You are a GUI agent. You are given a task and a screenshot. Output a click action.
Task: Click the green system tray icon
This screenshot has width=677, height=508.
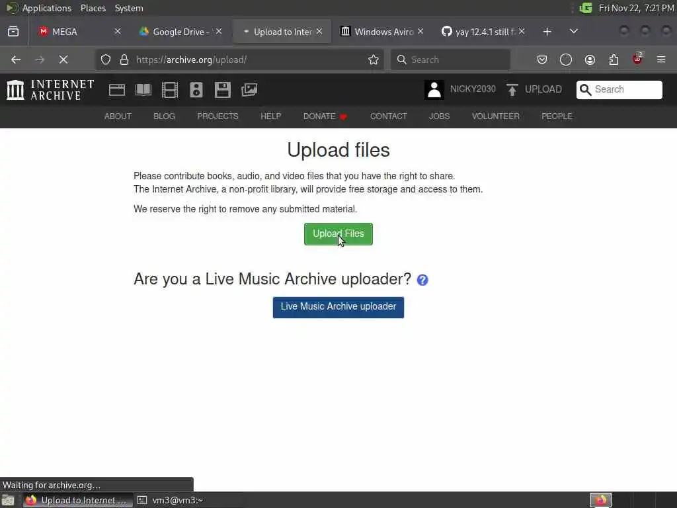586,8
